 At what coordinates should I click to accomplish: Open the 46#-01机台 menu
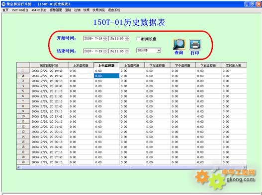39,10
